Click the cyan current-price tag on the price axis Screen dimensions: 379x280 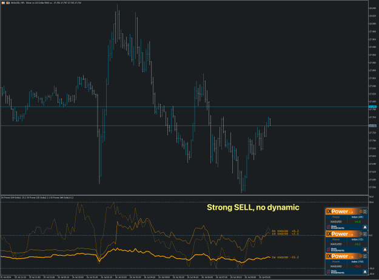tap(372, 107)
